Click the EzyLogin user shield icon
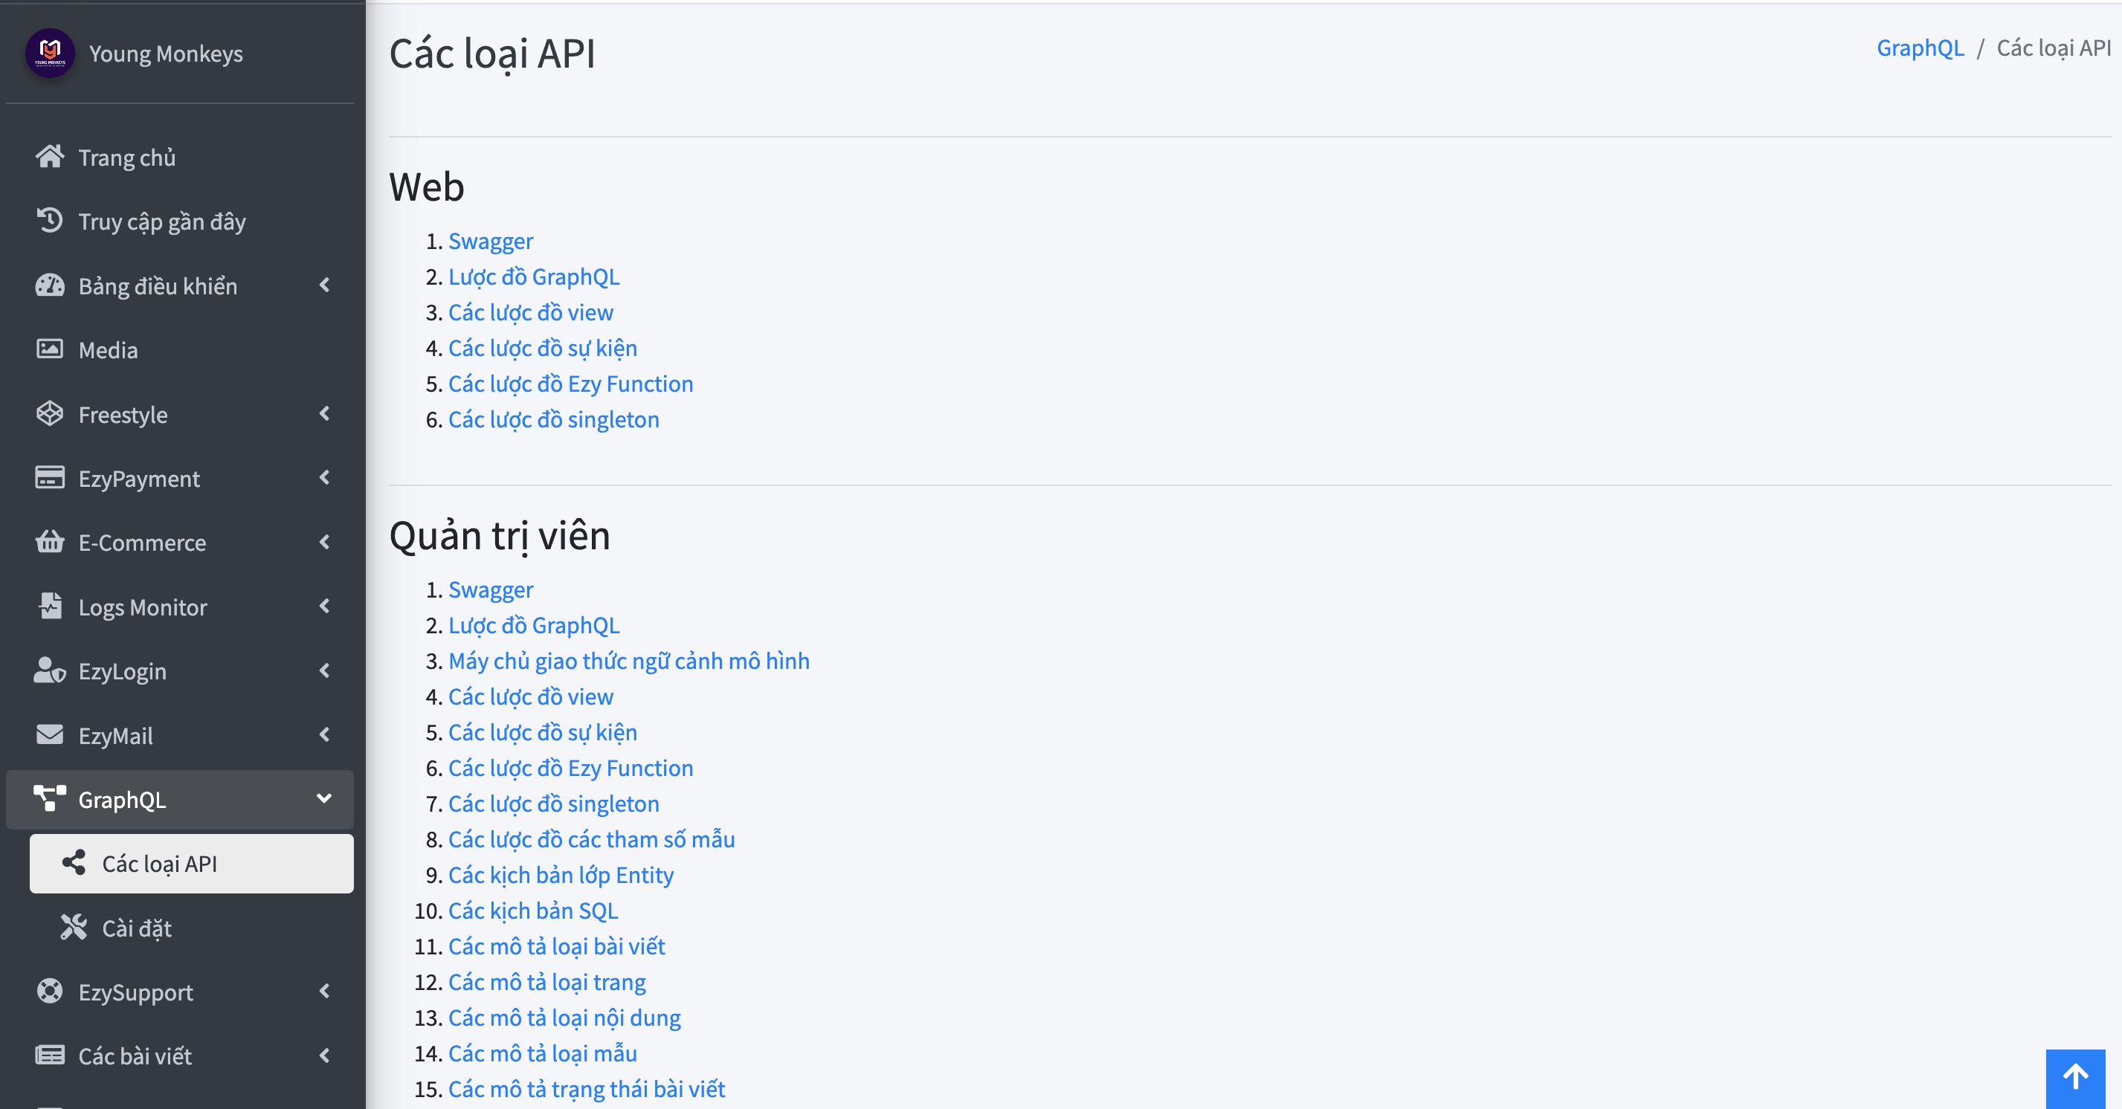The height and width of the screenshot is (1109, 2122). pos(49,670)
